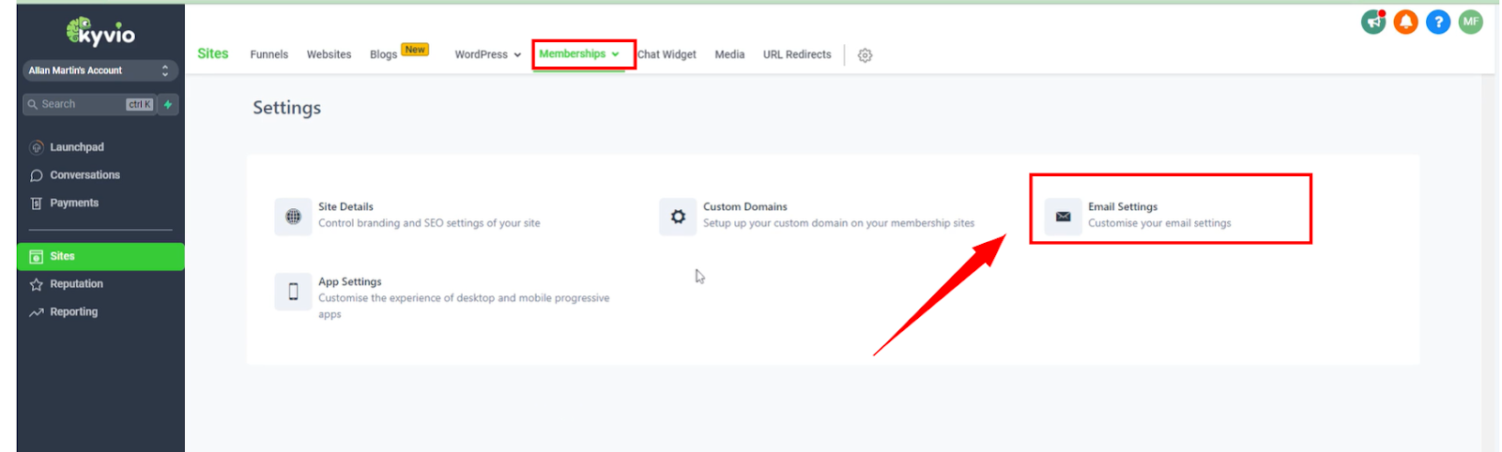Open the orange notifications bell
The height and width of the screenshot is (452, 1502).
[x=1405, y=22]
